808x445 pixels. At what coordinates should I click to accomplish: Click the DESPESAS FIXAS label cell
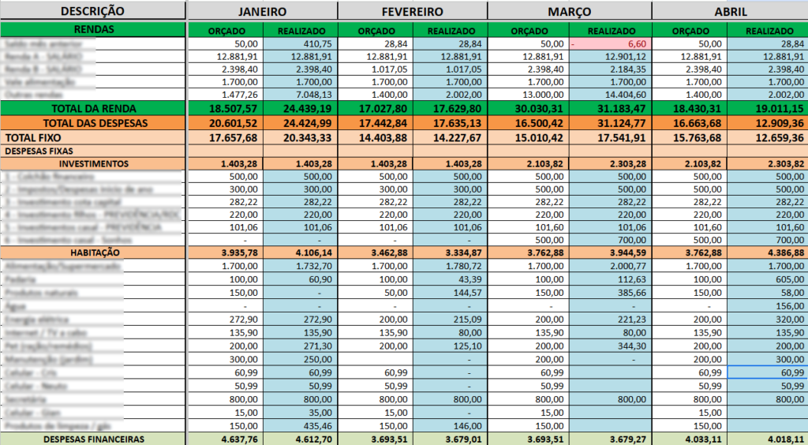pos(92,150)
